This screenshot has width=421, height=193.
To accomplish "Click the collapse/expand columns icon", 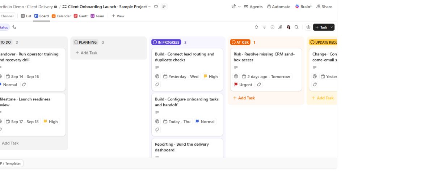I will tap(256, 27).
